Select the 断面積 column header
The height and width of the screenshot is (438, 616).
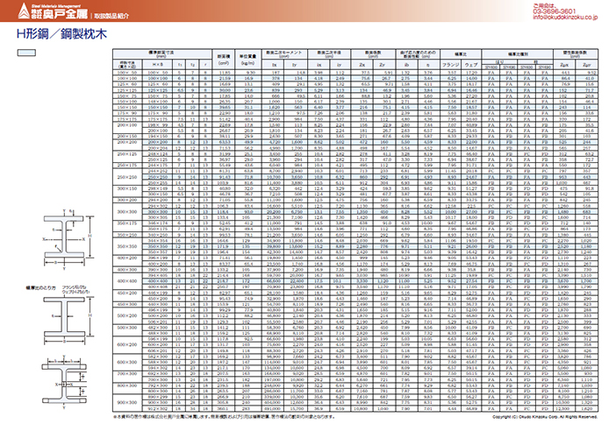[x=224, y=60]
